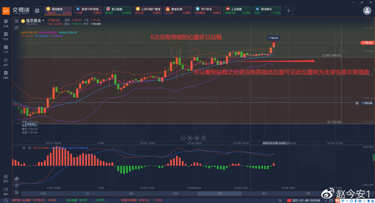Viewport: 375px width, 203px height.
Task: Click the microphone icon in input toolbar
Action: coord(355,201)
